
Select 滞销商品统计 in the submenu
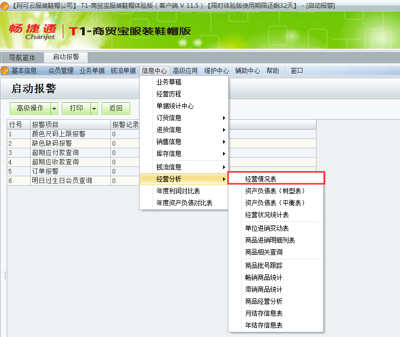tap(275, 290)
